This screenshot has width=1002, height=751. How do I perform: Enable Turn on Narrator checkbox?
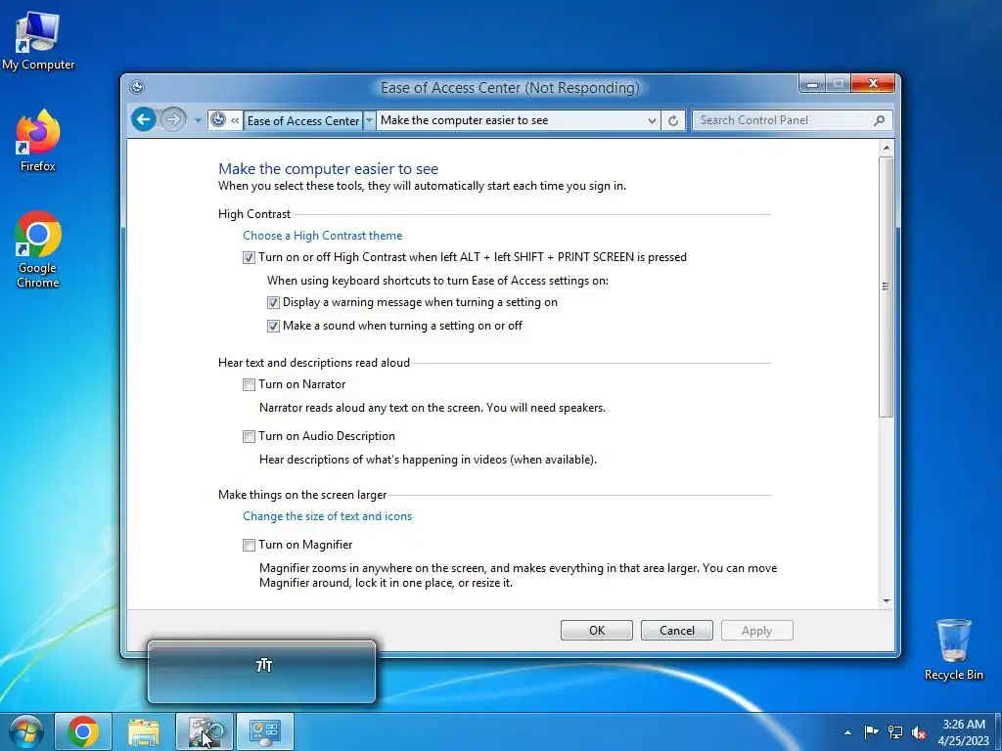click(x=249, y=384)
